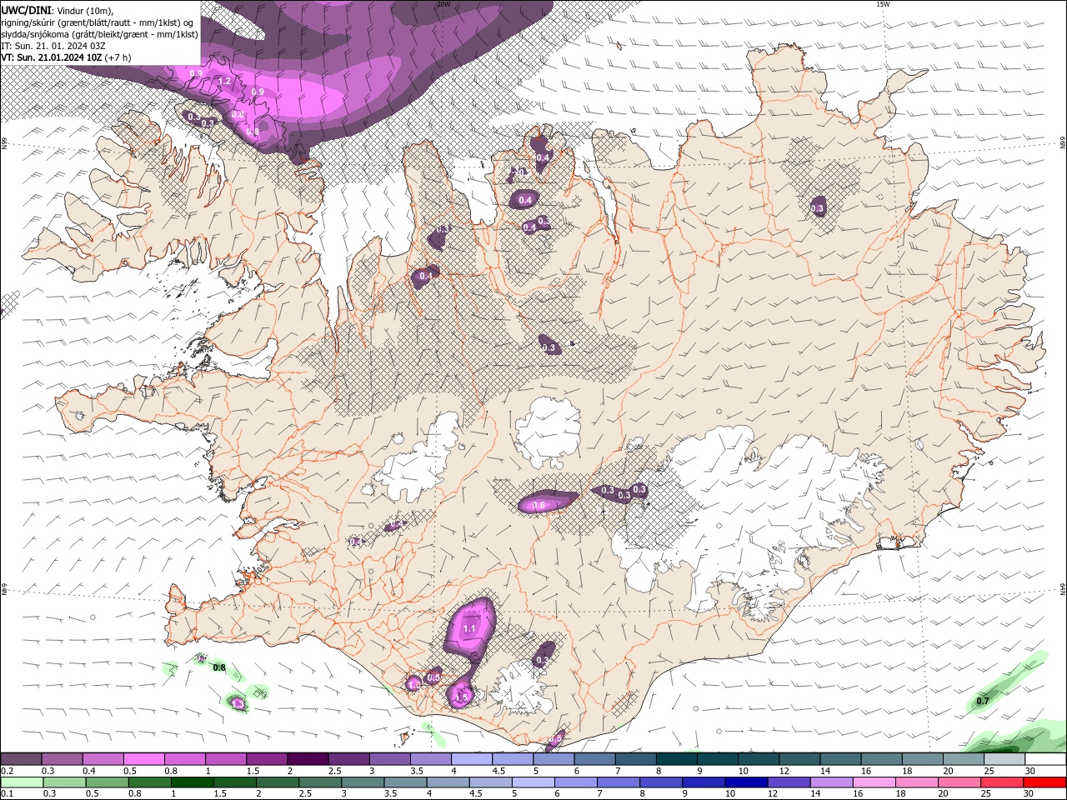Pick the darkest green 1 rain legend swatch

(192, 782)
